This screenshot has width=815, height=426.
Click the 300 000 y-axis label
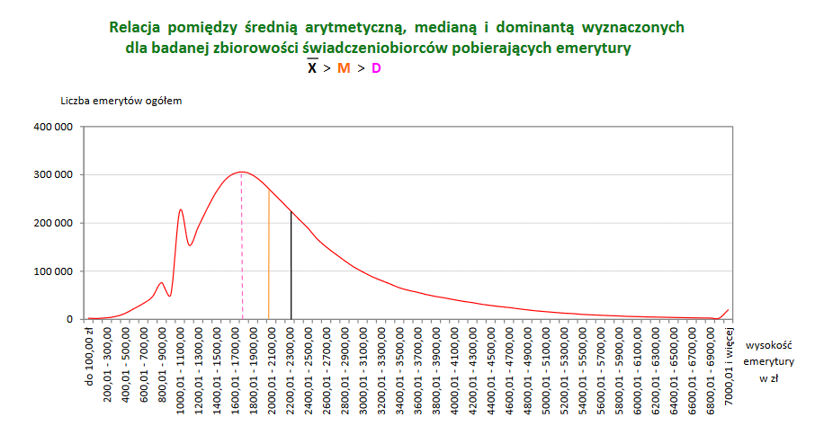pos(53,174)
